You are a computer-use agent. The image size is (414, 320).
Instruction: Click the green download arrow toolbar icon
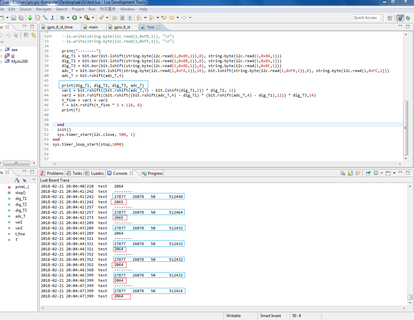coord(30,18)
